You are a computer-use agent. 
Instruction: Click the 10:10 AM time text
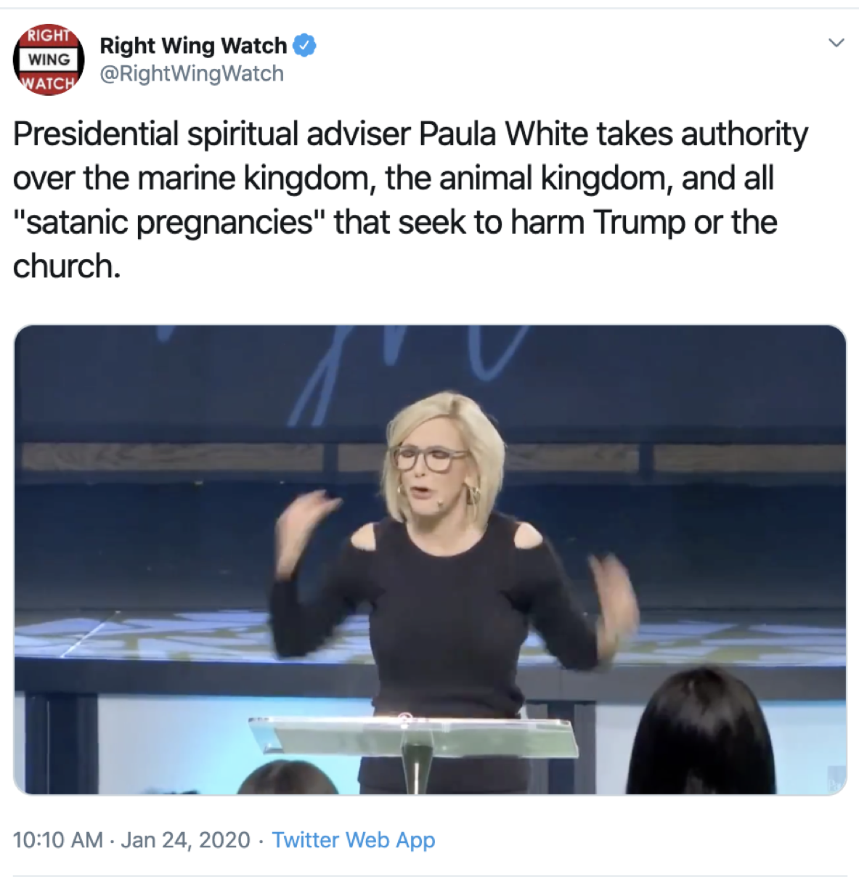click(58, 840)
